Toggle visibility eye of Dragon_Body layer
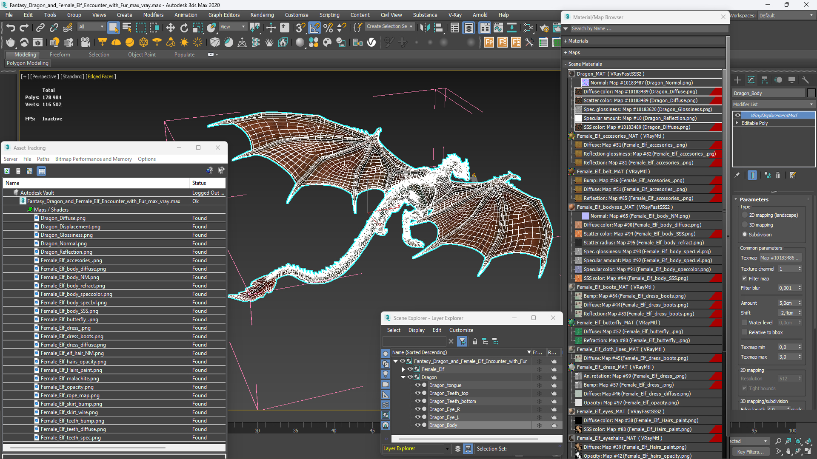The width and height of the screenshot is (817, 459). pyautogui.click(x=418, y=425)
